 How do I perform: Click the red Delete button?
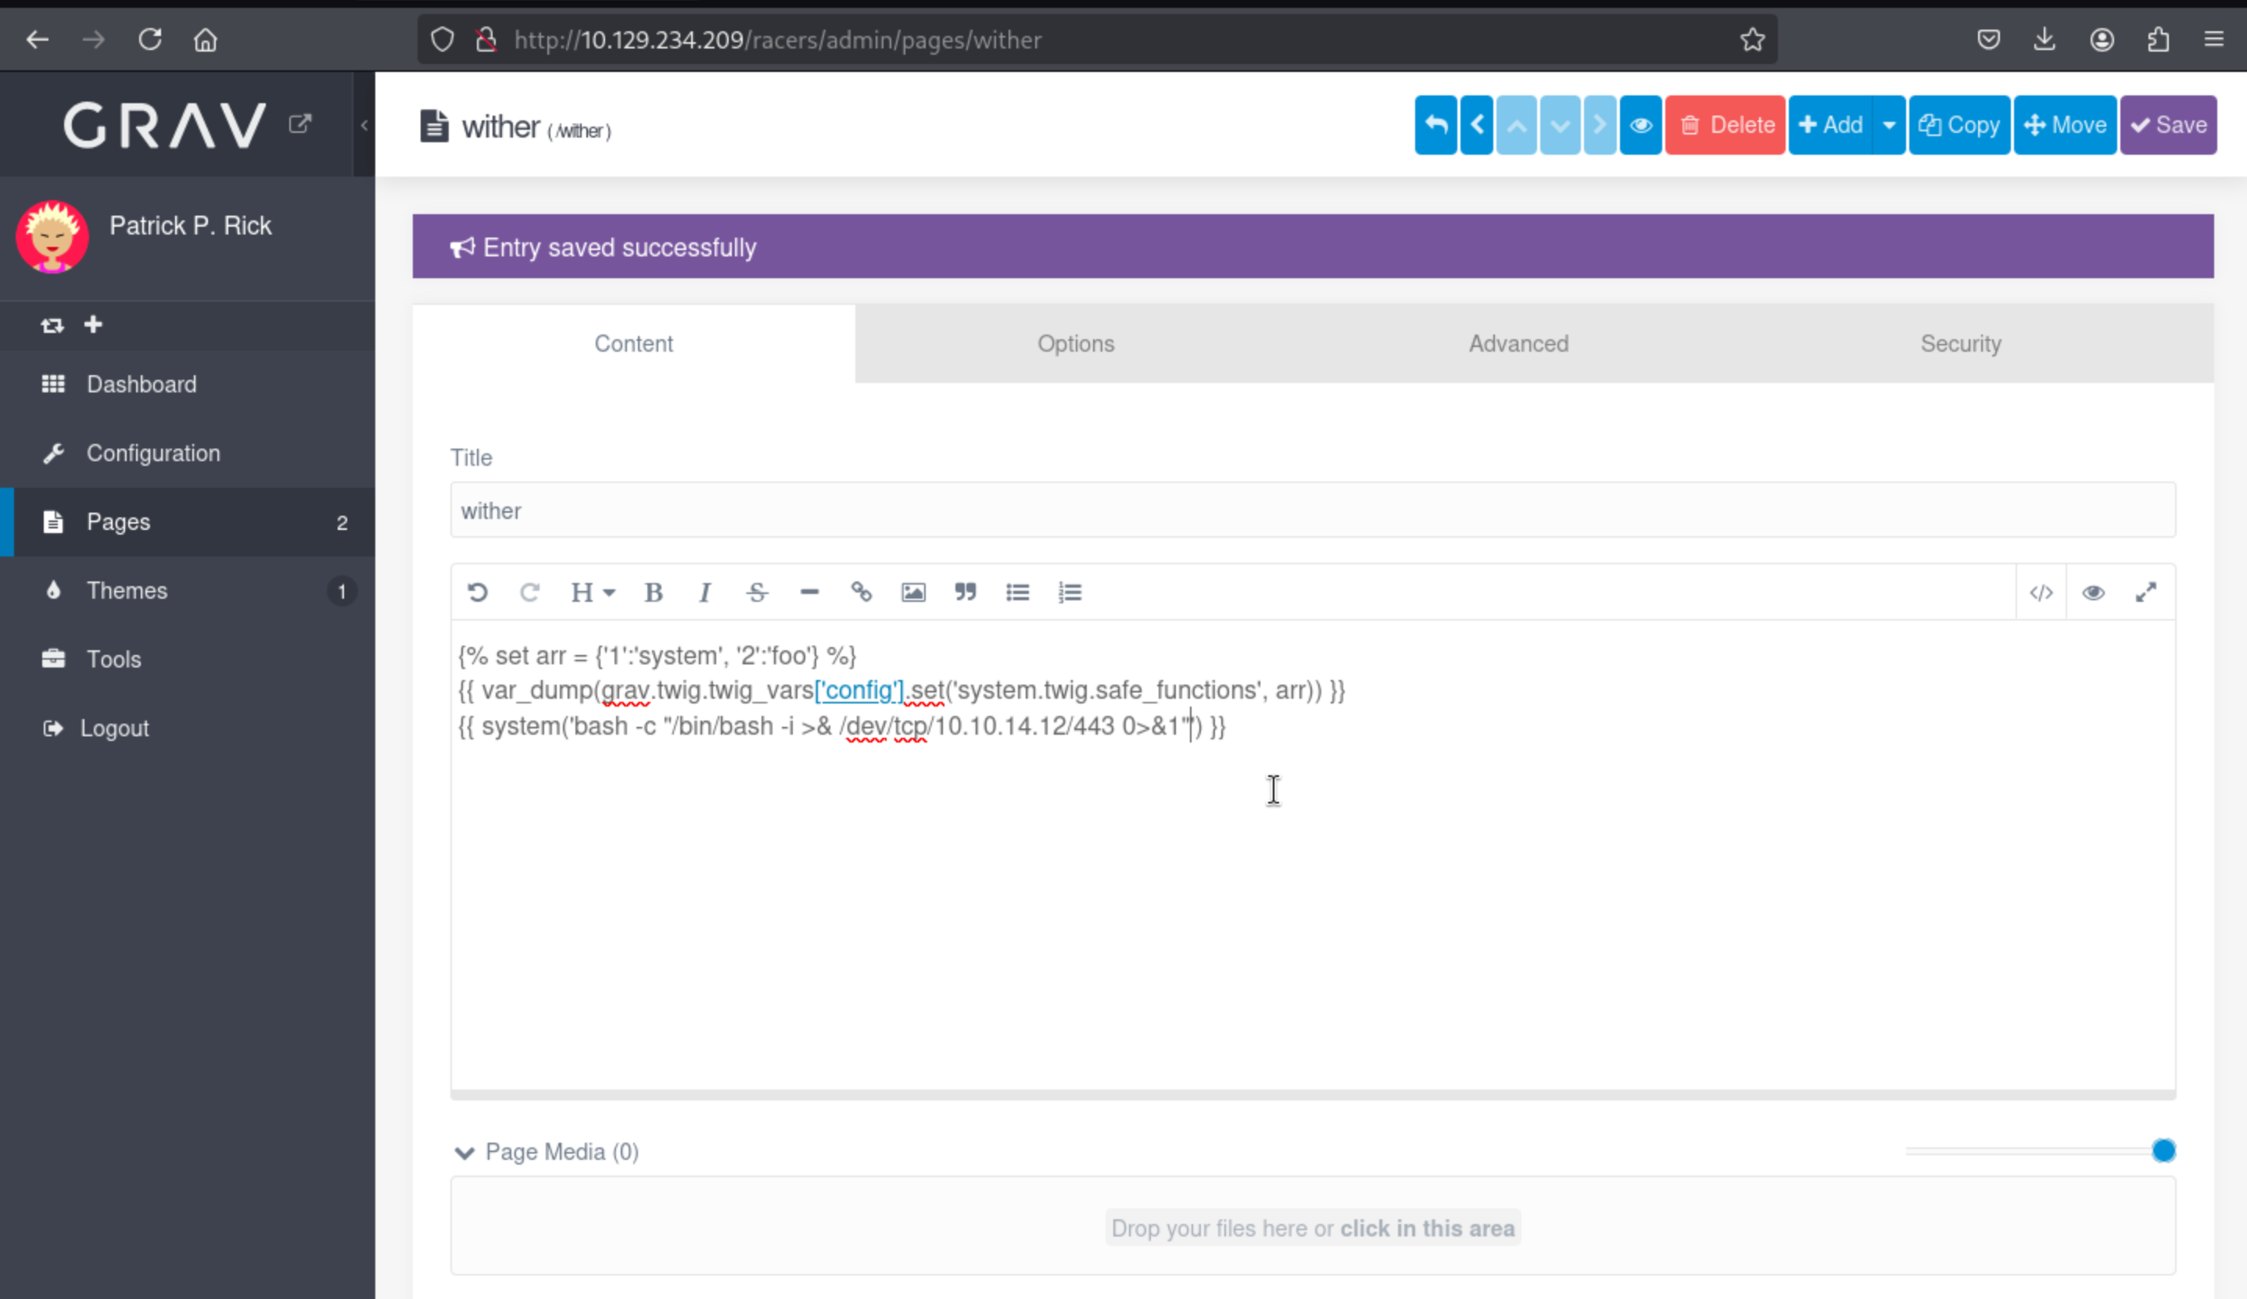click(x=1725, y=126)
